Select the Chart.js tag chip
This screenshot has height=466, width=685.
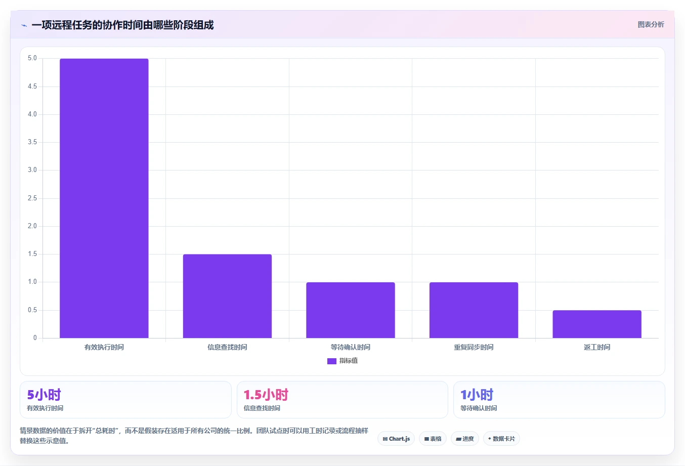click(396, 439)
